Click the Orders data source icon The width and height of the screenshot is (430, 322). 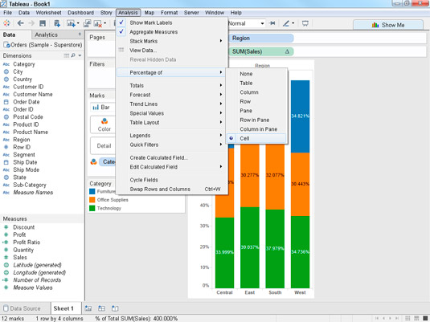[6, 45]
